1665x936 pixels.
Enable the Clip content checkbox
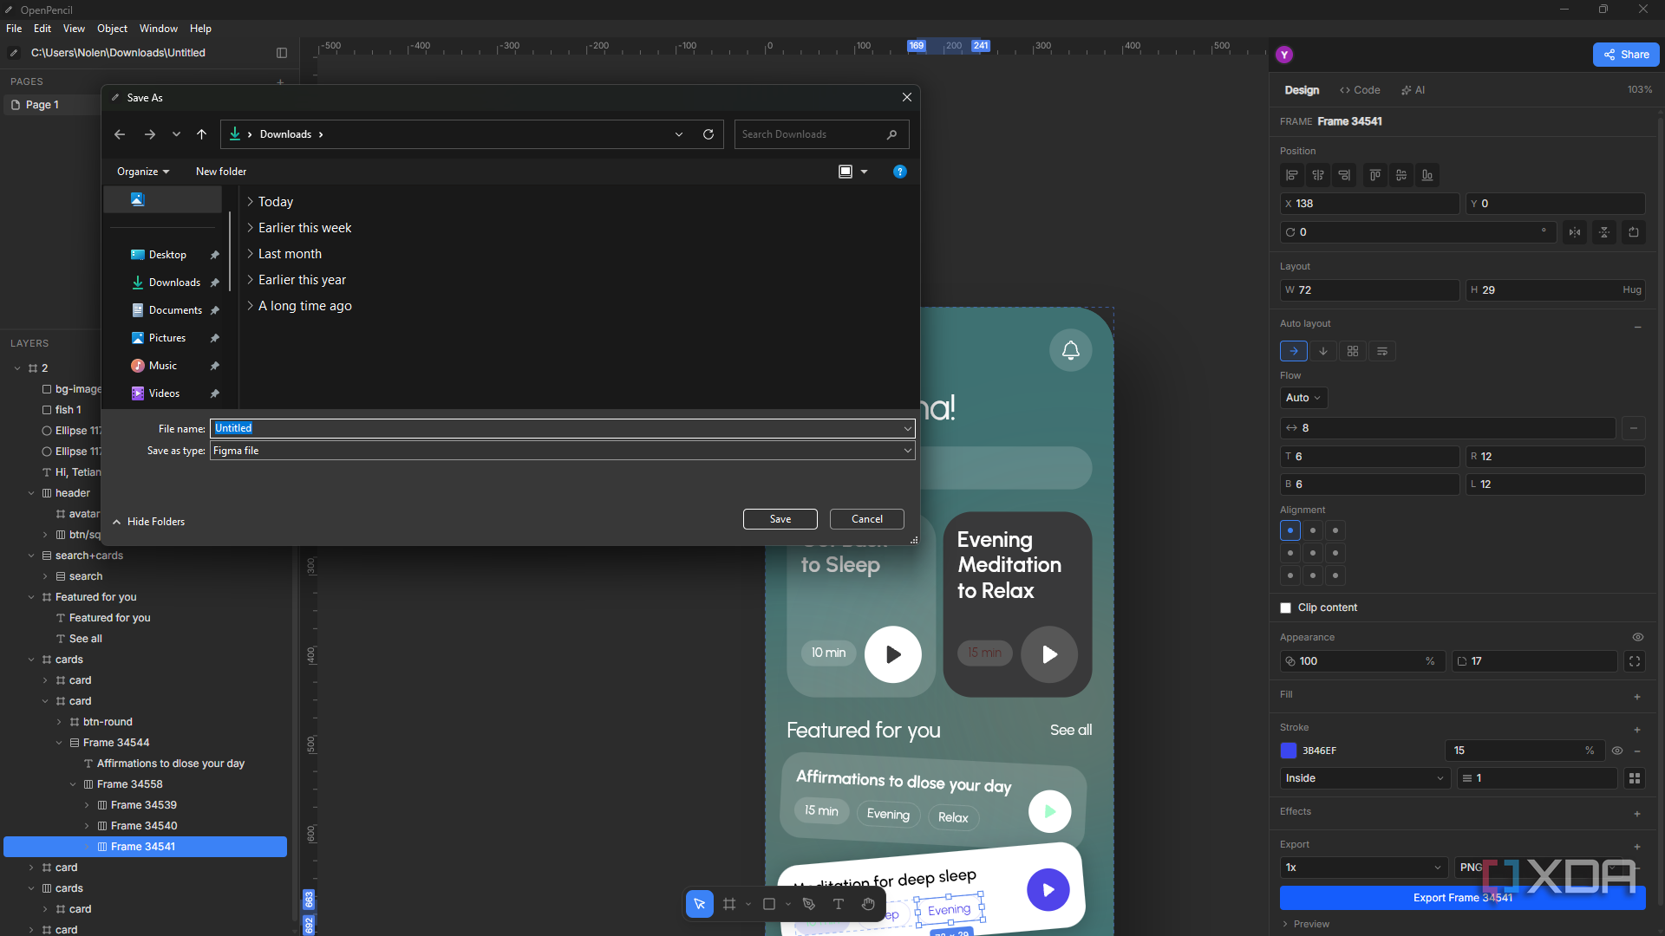point(1286,608)
